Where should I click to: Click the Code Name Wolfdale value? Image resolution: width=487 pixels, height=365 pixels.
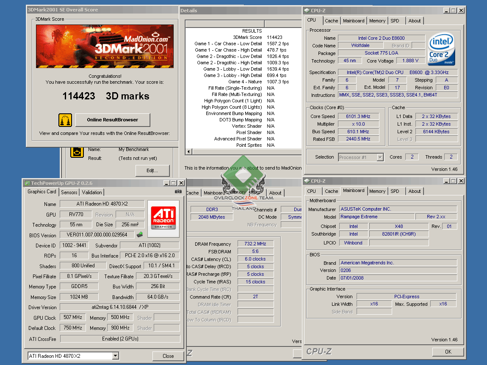pyautogui.click(x=360, y=45)
